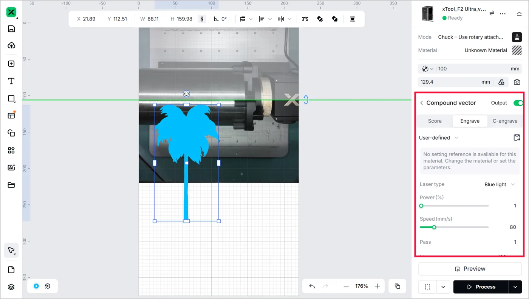Zoom out with the minus button
The image size is (529, 299).
[346, 286]
